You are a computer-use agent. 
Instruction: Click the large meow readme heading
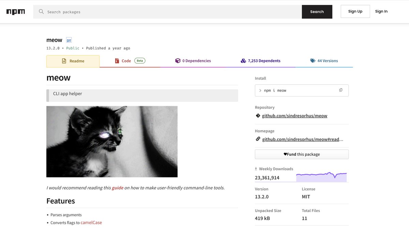58,78
